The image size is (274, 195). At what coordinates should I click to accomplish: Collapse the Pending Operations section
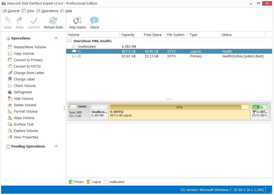click(x=56, y=146)
